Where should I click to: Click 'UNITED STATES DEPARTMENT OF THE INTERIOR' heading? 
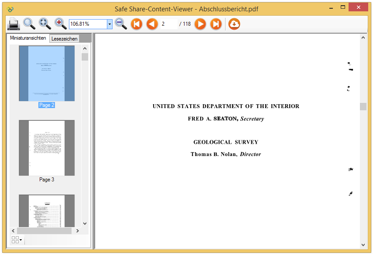pos(226,106)
